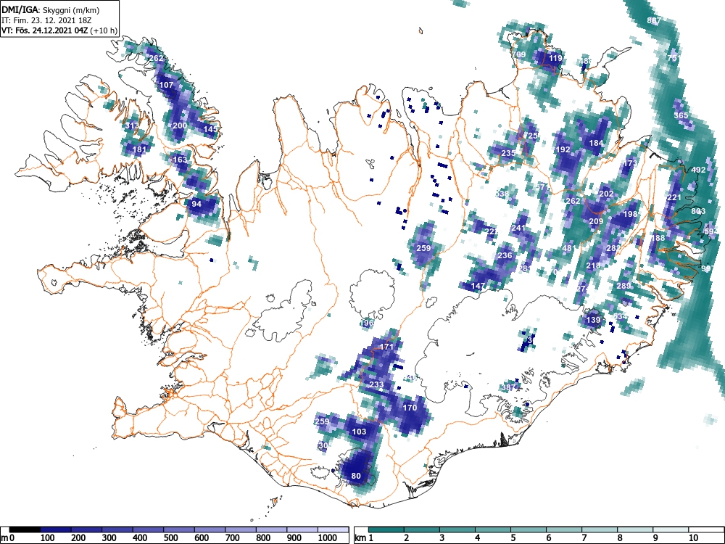This screenshot has height=544, width=725.
Task: Select legend swatch between 9 and 10 km
Action: point(671,529)
